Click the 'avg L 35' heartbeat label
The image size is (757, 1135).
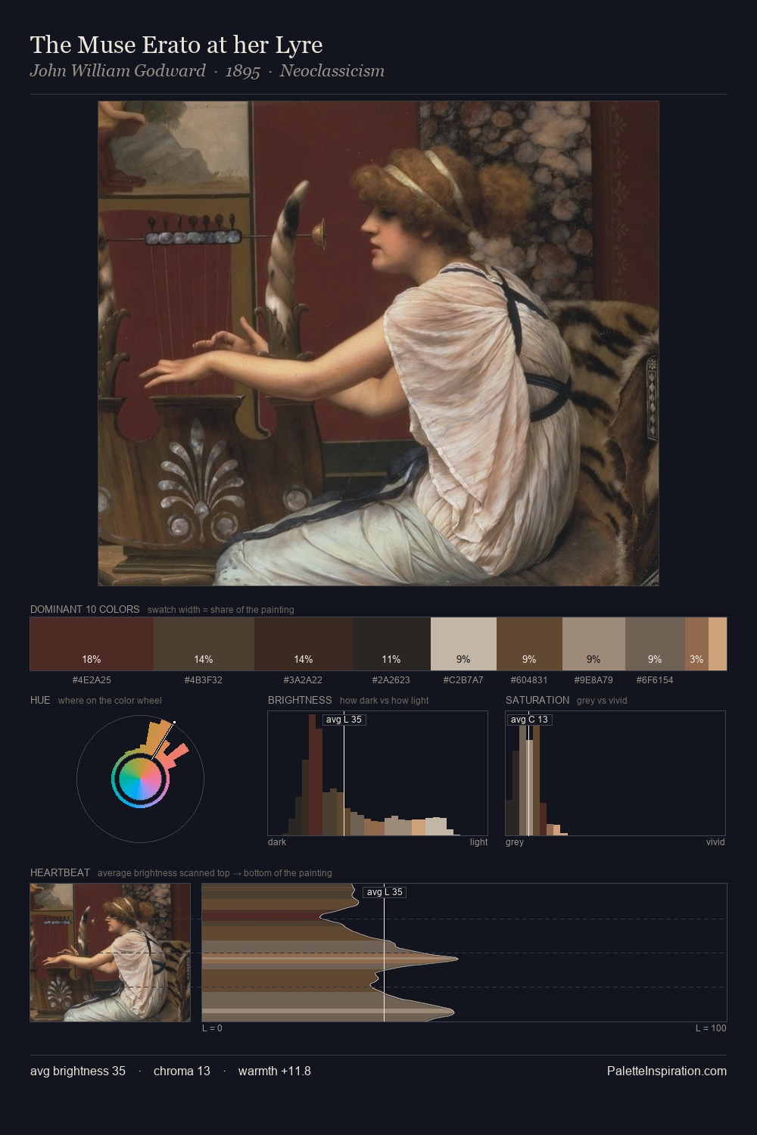pyautogui.click(x=385, y=892)
